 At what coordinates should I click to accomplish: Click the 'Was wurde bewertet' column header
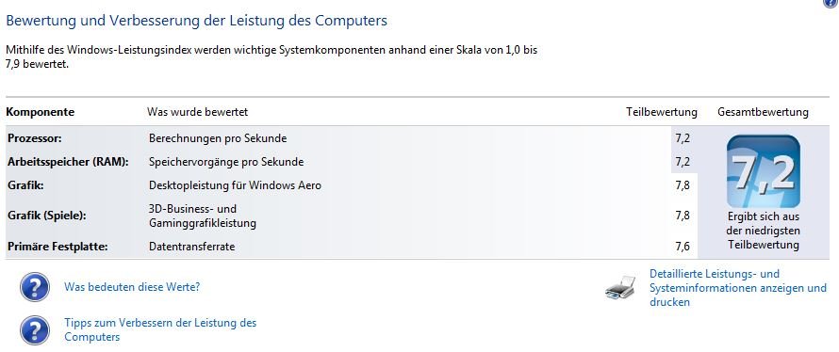(197, 112)
